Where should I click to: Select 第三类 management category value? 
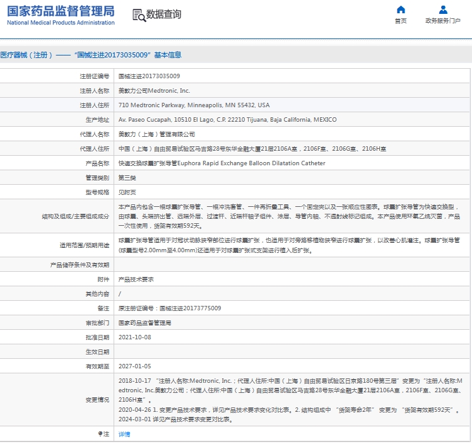tap(127, 178)
